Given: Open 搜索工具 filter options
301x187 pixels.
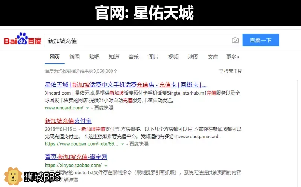Looking at the screenshot, I should pos(233,71).
